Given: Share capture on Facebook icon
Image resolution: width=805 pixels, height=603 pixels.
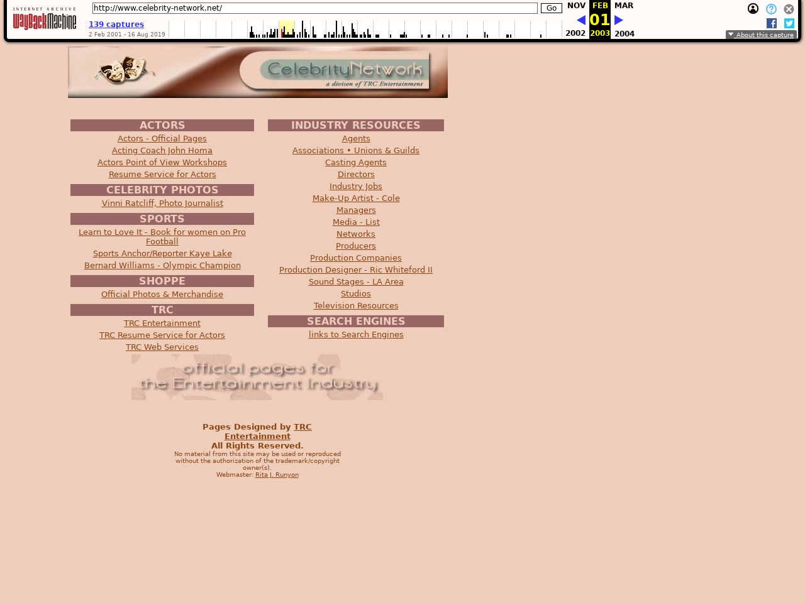Looking at the screenshot, I should 772,23.
